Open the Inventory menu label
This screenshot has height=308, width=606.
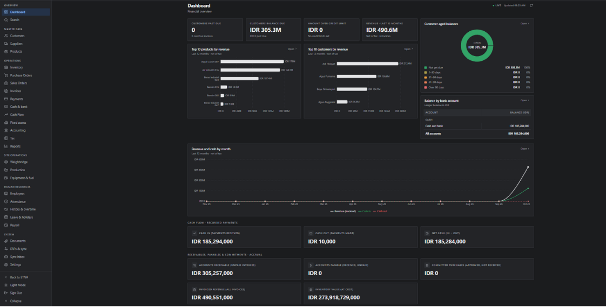pos(16,67)
